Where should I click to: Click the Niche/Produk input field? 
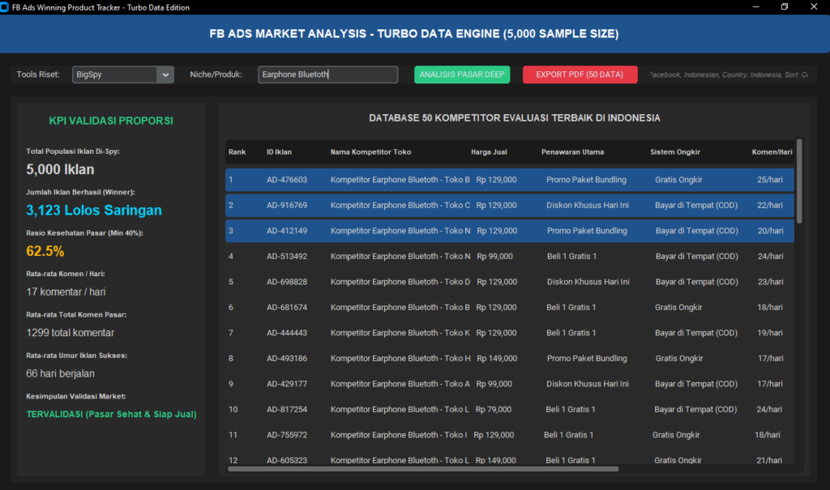327,75
